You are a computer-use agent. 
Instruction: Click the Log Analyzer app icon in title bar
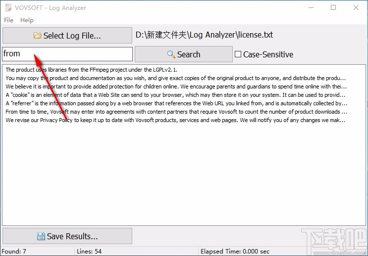point(8,8)
